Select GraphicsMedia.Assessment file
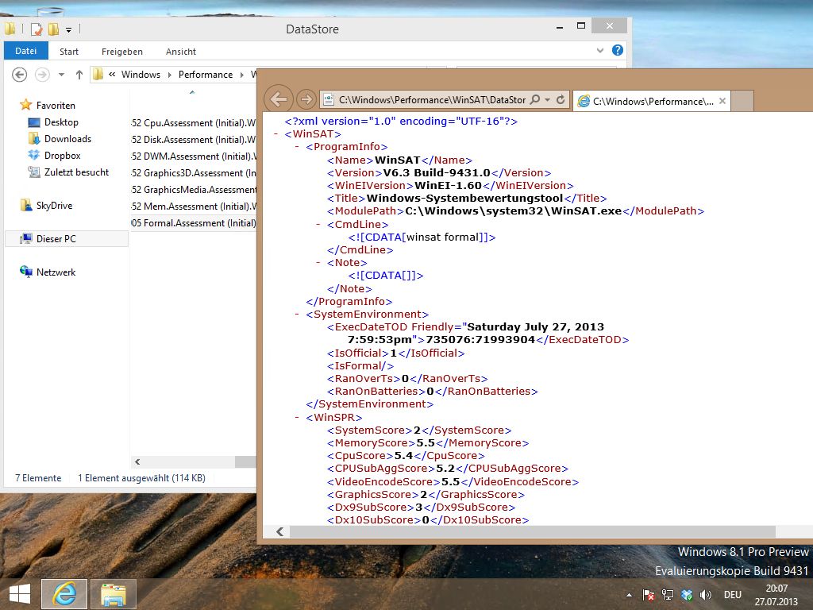 (x=194, y=189)
